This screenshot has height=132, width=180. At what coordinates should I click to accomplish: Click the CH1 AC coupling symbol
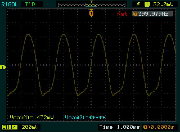click(x=15, y=127)
